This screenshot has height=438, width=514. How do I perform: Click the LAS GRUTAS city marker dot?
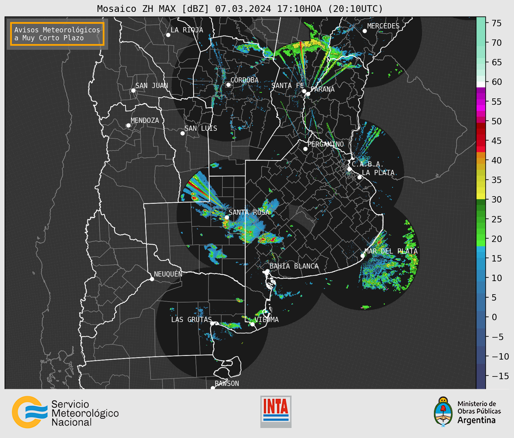pyautogui.click(x=212, y=323)
